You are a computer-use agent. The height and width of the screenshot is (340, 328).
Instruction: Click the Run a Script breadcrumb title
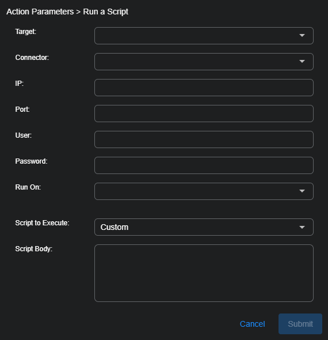coord(106,12)
